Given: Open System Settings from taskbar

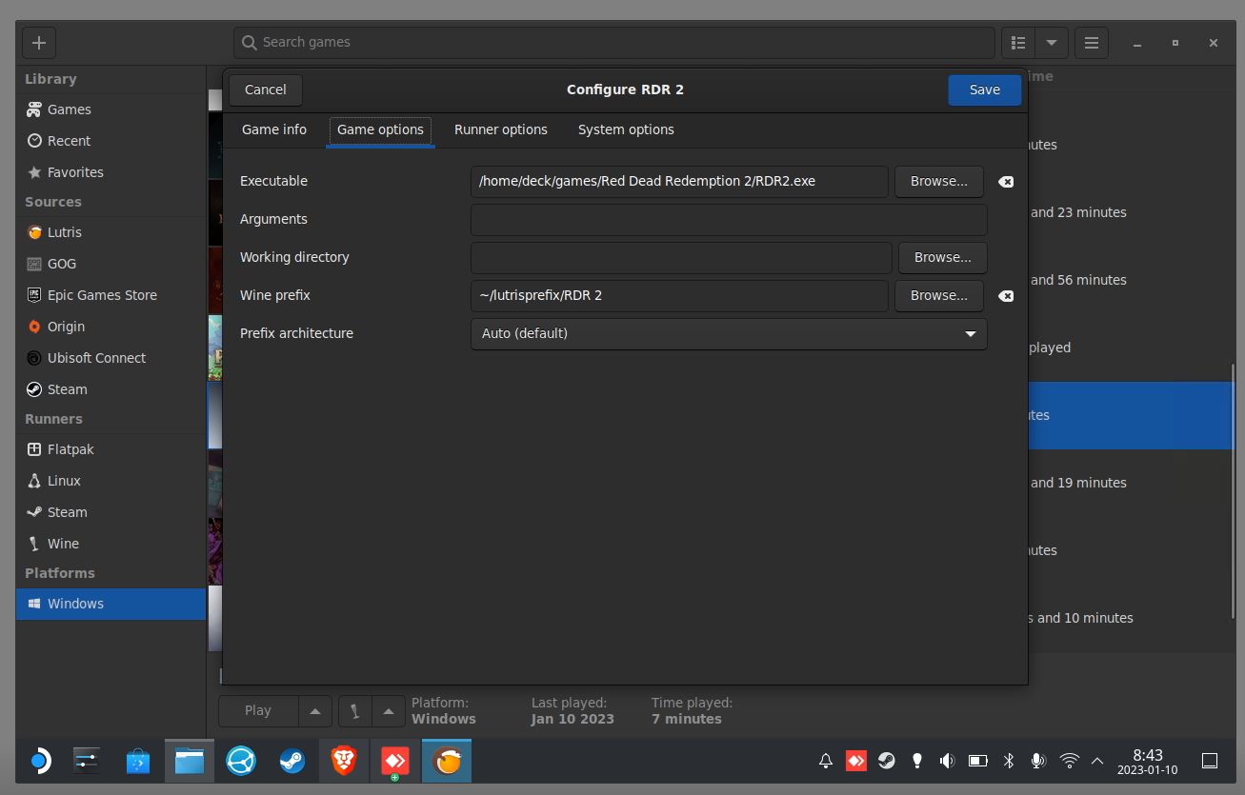Looking at the screenshot, I should (x=86, y=761).
